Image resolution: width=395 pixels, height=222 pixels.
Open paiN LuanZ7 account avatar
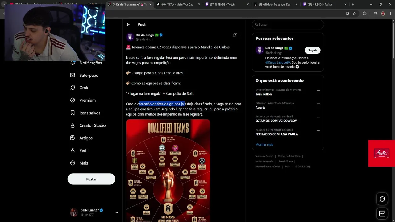coord(74,212)
